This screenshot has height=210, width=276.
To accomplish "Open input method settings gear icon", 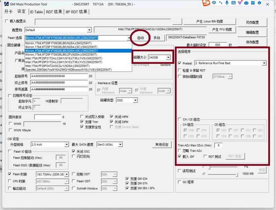I will pos(259,4).
